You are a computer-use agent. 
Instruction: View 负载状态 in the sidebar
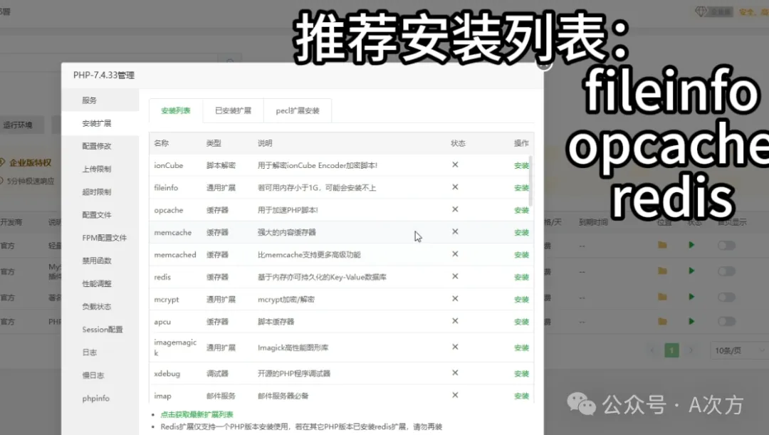click(x=97, y=307)
